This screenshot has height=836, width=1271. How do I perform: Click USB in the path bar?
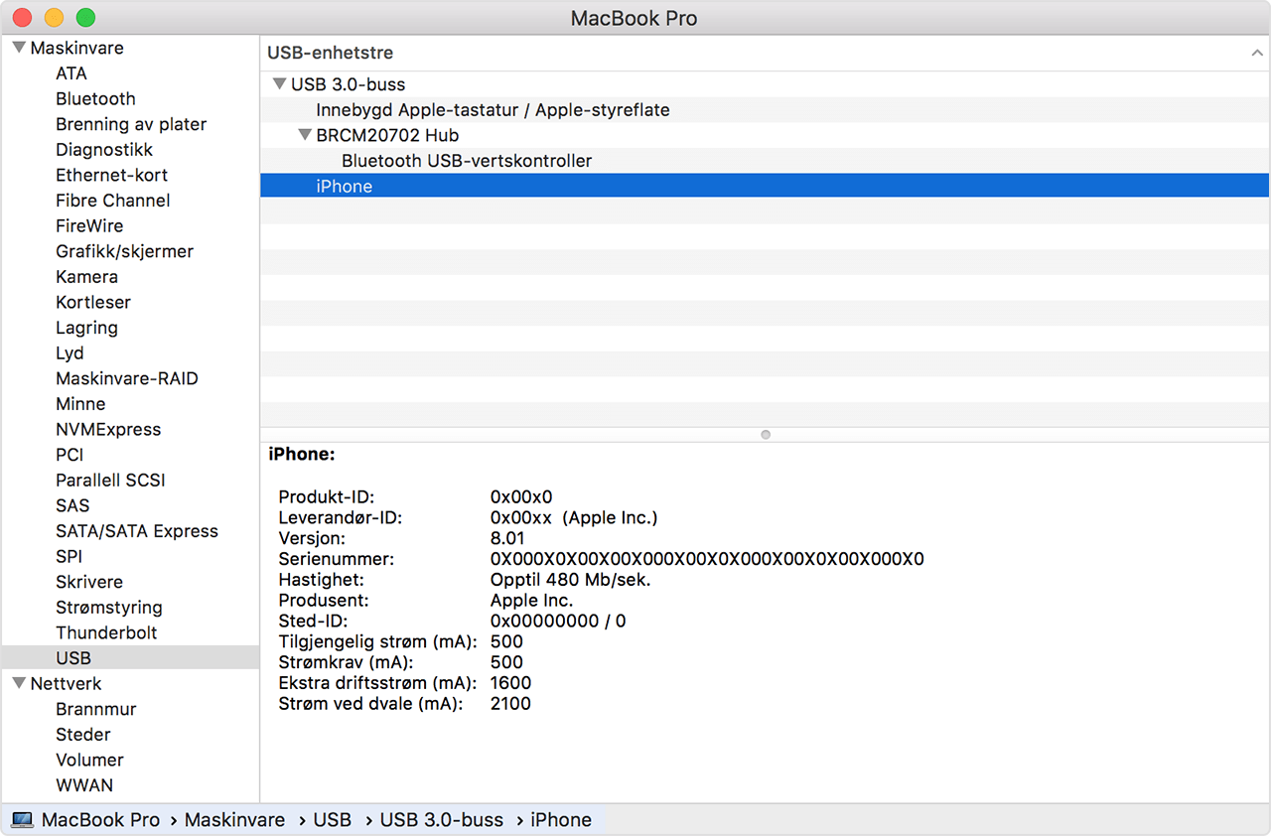pos(332,820)
